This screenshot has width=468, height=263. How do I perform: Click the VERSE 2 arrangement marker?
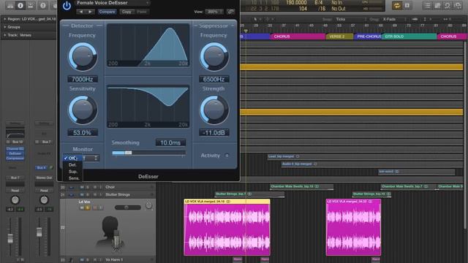(x=339, y=37)
